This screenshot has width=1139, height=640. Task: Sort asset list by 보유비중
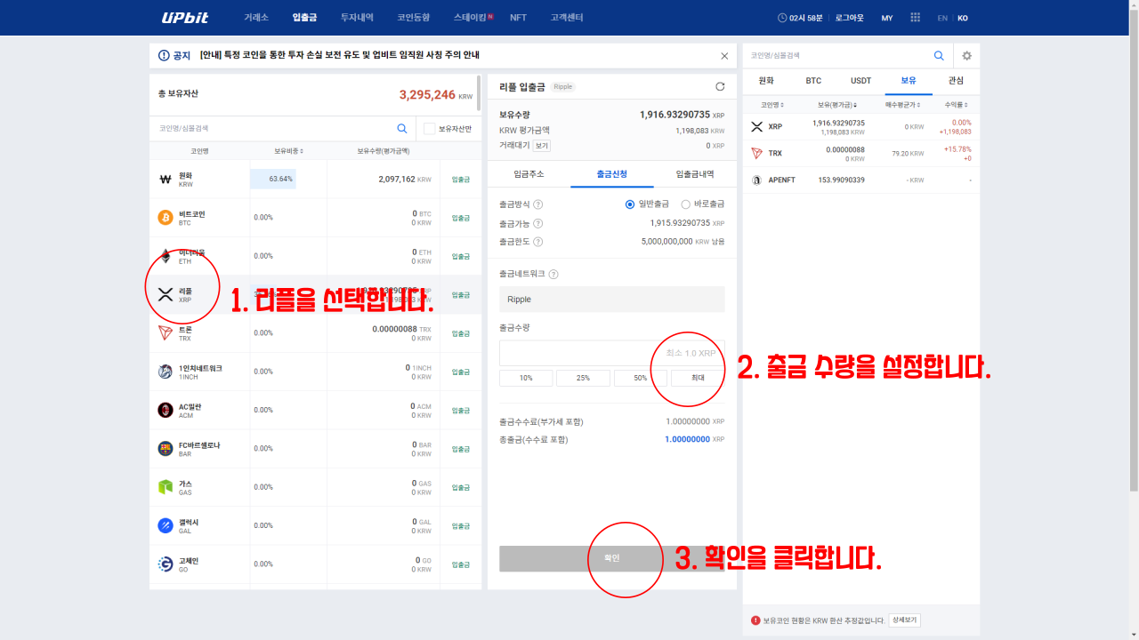pyautogui.click(x=288, y=151)
